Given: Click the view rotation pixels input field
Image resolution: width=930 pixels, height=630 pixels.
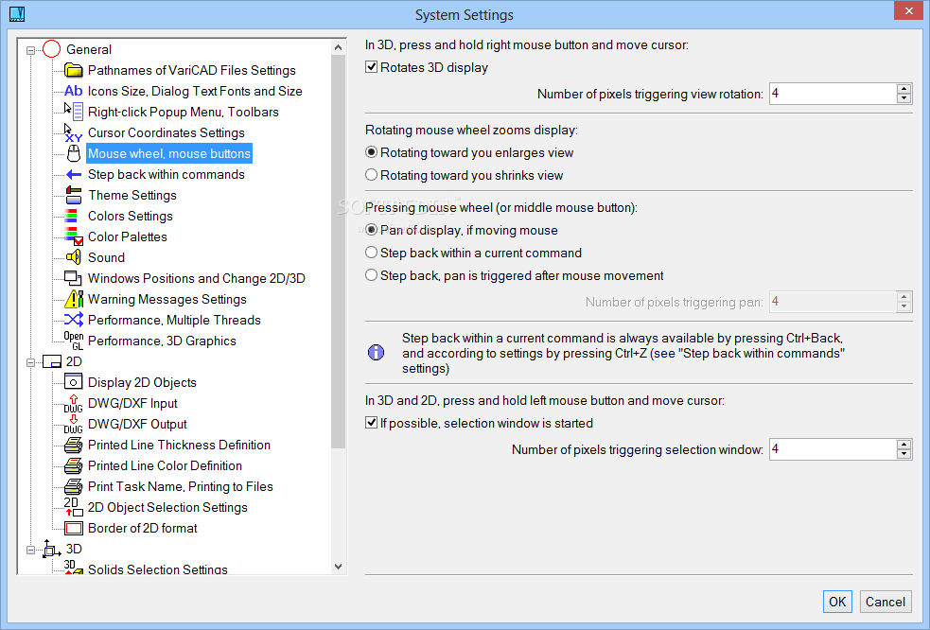Looking at the screenshot, I should 833,94.
